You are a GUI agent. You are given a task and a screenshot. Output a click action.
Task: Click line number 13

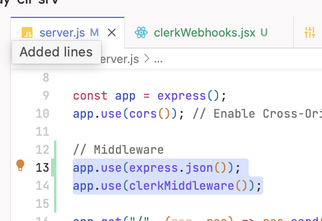(43, 168)
